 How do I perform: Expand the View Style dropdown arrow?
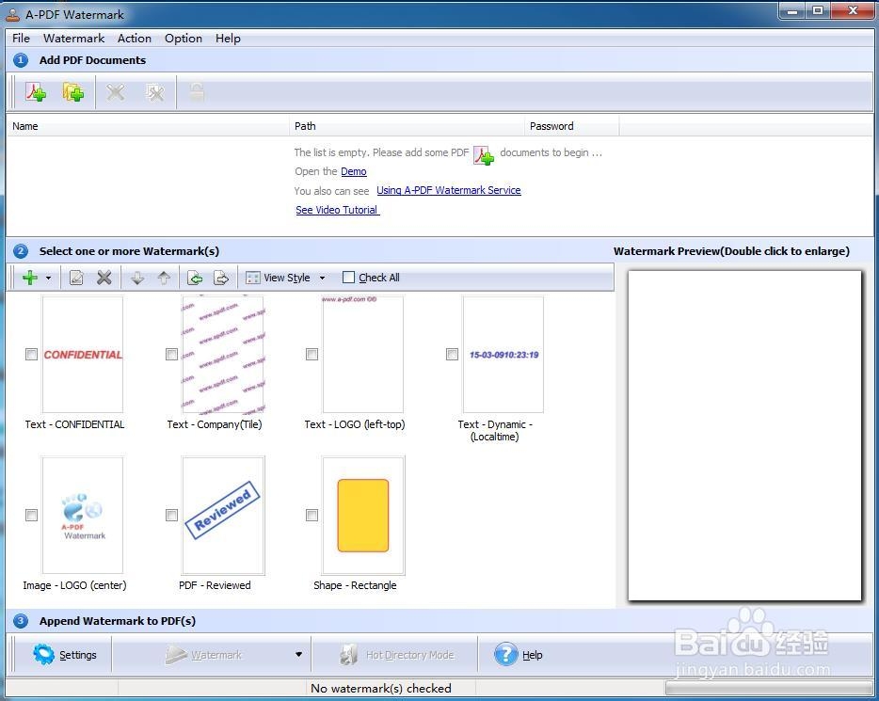point(323,278)
